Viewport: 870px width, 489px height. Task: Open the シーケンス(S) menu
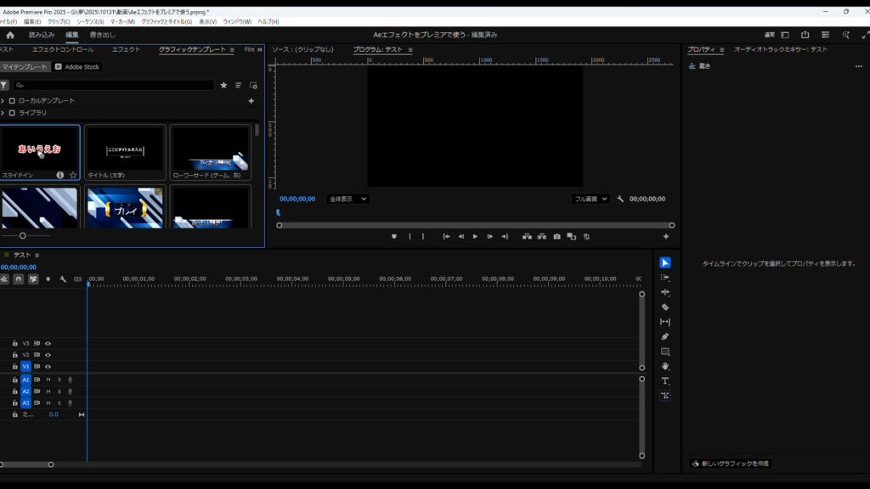pos(91,21)
